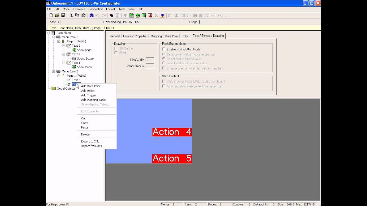The height and width of the screenshot is (206, 367).
Task: Choose Add Trigger from context menu
Action: (96, 95)
